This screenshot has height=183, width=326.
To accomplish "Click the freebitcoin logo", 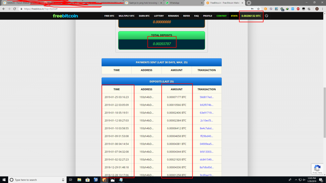I will [65, 16].
